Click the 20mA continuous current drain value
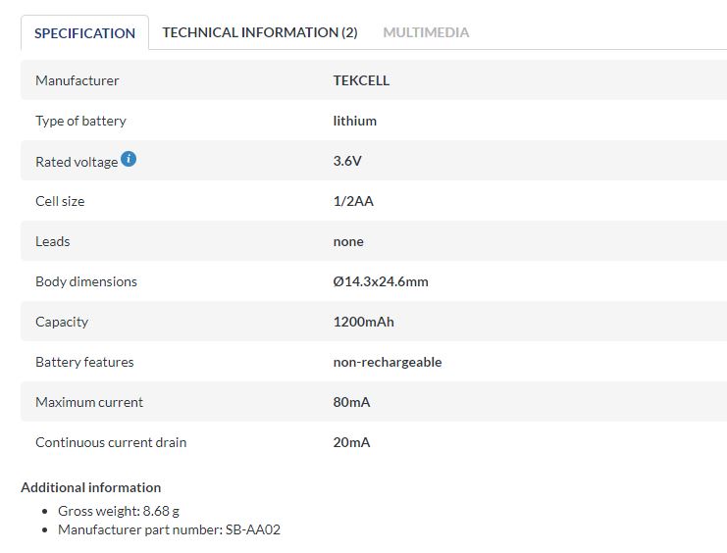Image resolution: width=727 pixels, height=553 pixels. pyautogui.click(x=351, y=442)
